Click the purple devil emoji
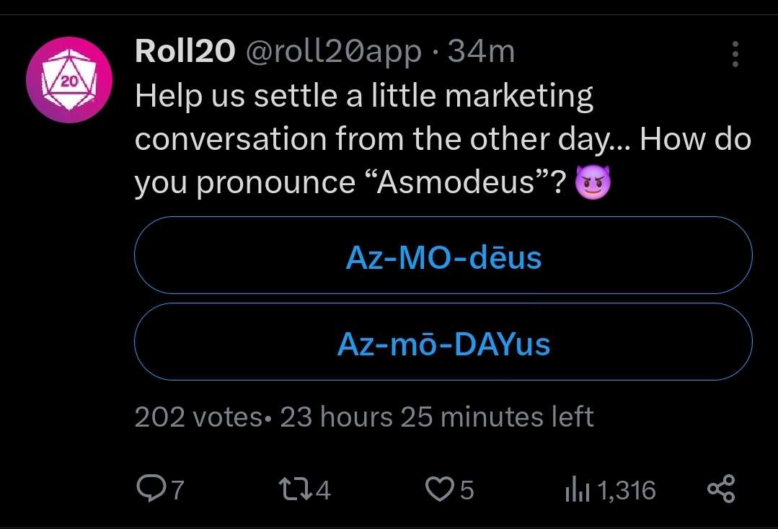 pyautogui.click(x=592, y=185)
